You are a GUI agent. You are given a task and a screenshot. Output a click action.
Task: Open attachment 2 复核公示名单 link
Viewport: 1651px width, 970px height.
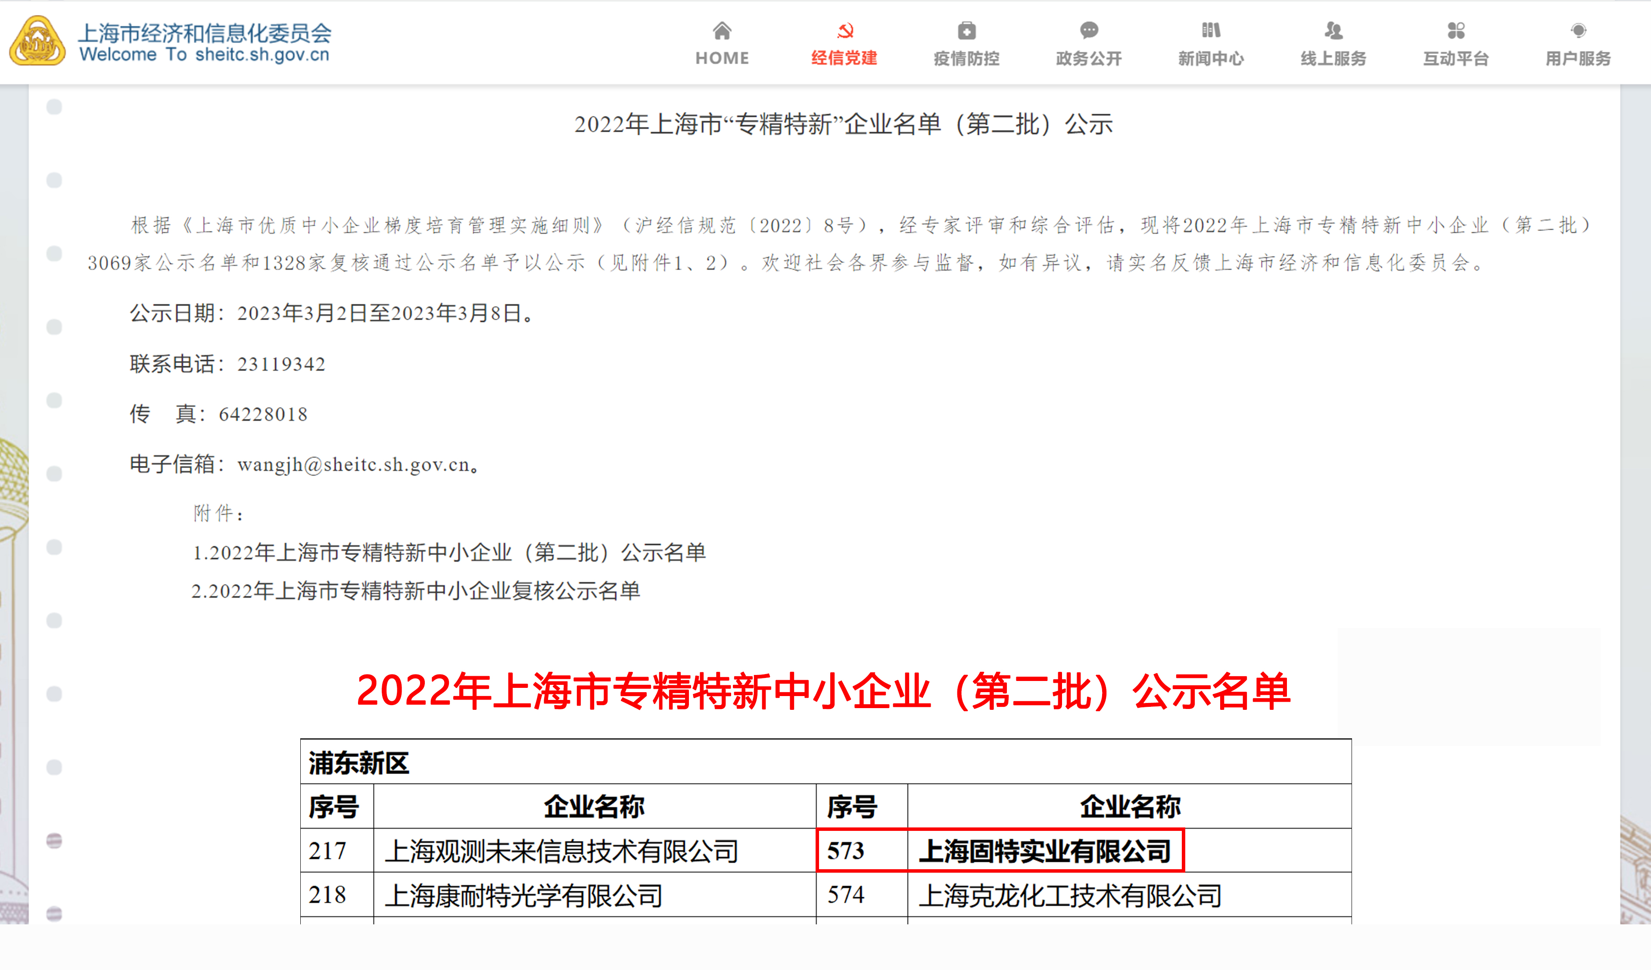coord(416,591)
